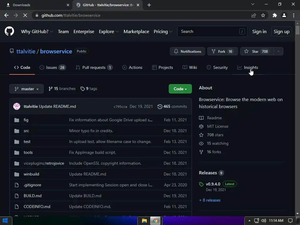This screenshot has height=225, width=300.
Task: Click the site lock icon in address bar
Action: (x=37, y=15)
